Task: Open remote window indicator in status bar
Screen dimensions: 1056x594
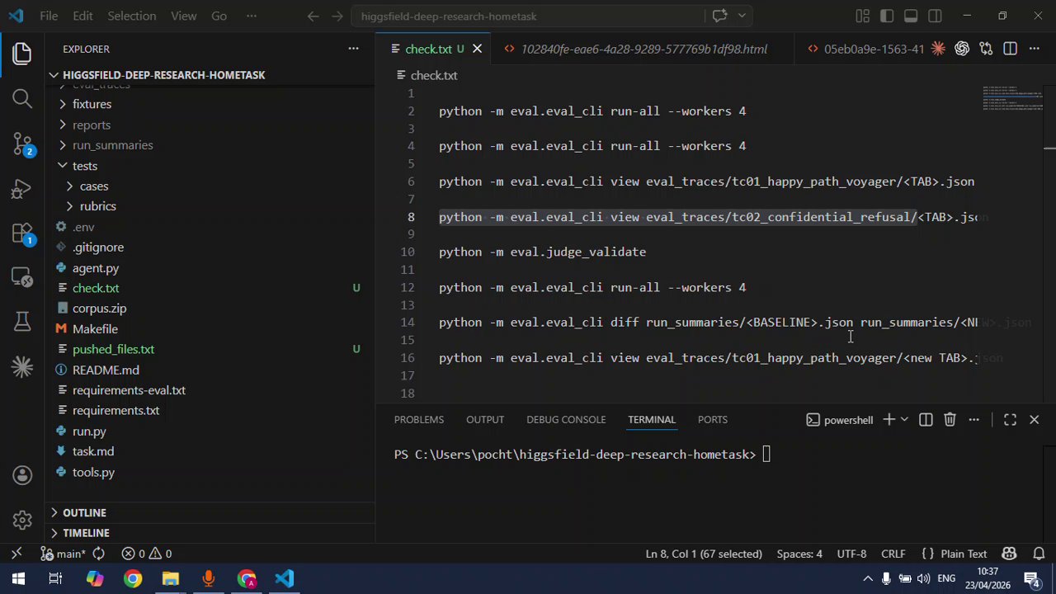Action: [16, 554]
